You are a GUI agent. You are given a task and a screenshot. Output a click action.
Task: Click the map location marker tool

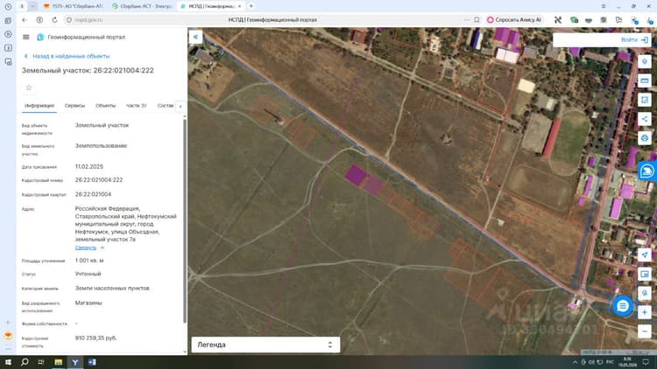pos(645,61)
